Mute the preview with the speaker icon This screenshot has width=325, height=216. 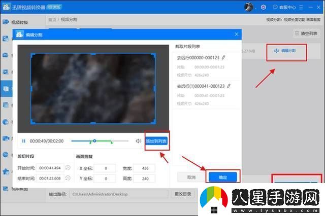(138, 141)
